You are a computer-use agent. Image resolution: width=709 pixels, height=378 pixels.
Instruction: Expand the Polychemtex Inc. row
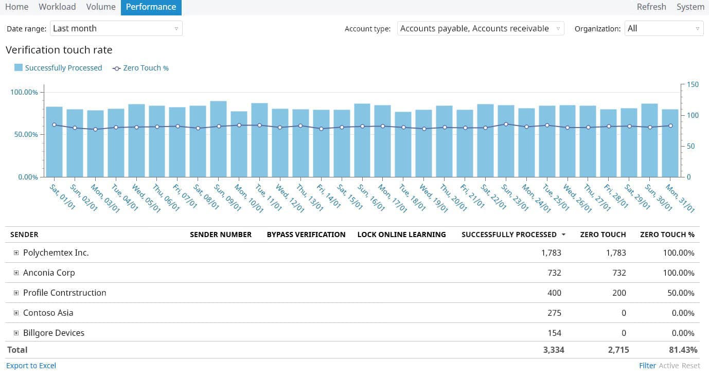pyautogui.click(x=16, y=253)
